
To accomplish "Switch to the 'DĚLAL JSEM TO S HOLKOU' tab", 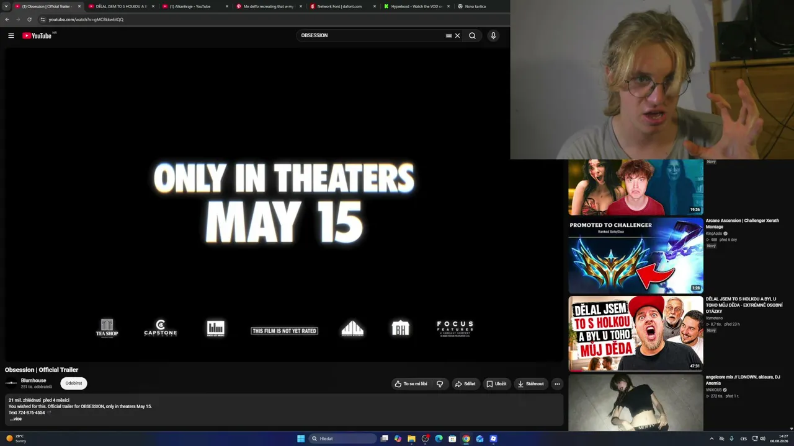I will click(x=120, y=6).
